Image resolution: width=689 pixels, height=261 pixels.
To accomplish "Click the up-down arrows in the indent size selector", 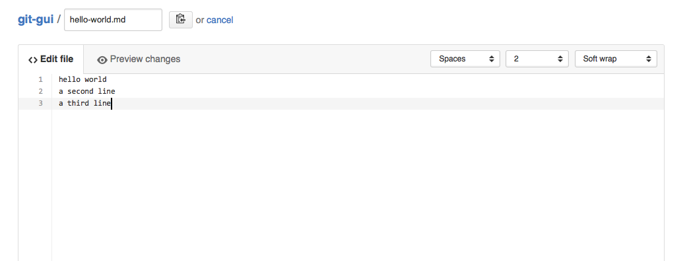I will coord(560,59).
